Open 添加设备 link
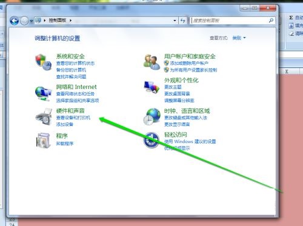This screenshot has width=303, height=226. (64, 124)
